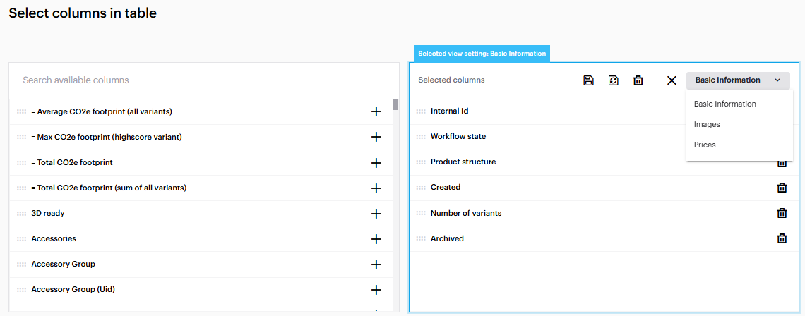Screen dimensions: 805x316
Task: Delete Number of variants from selected columns
Action: 782,213
